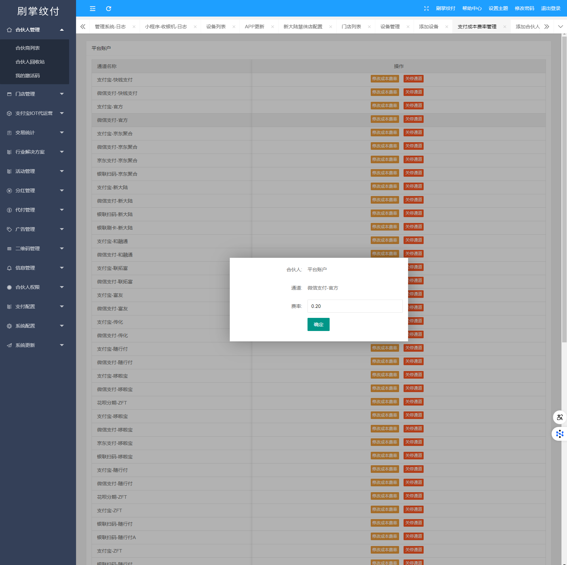Click the 退出登录 link in header
This screenshot has height=565, width=567.
(x=550, y=9)
